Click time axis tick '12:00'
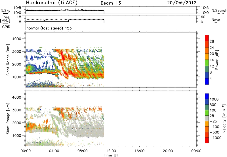227x157 pixels. tap(111, 151)
